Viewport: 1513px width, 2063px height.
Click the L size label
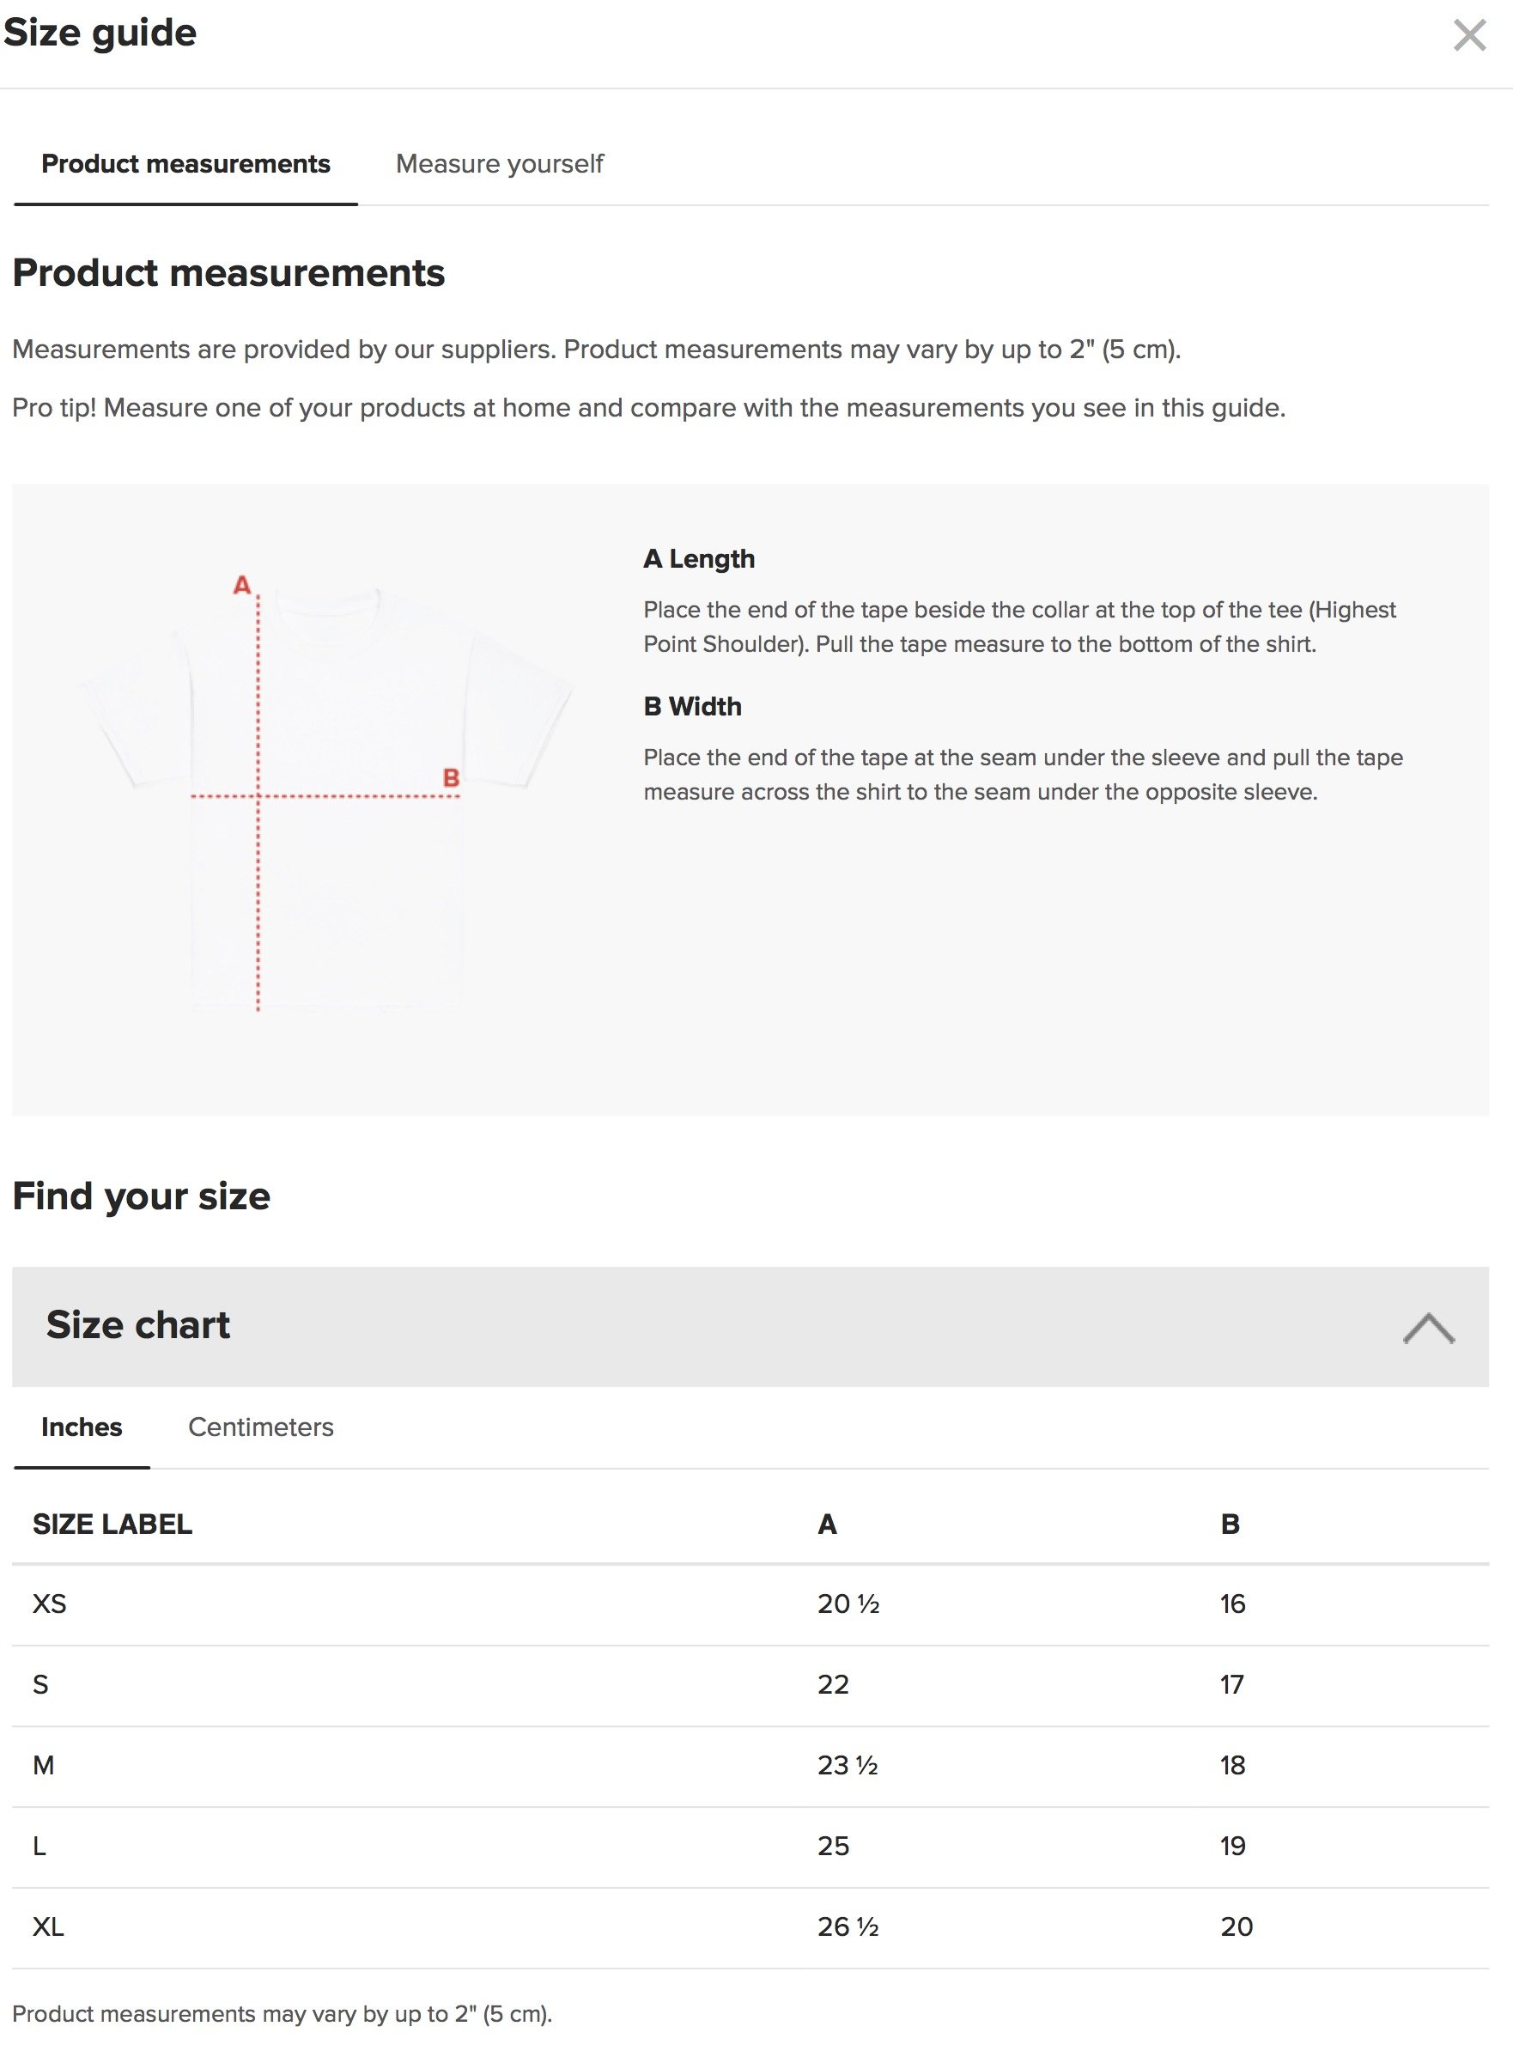click(39, 1846)
